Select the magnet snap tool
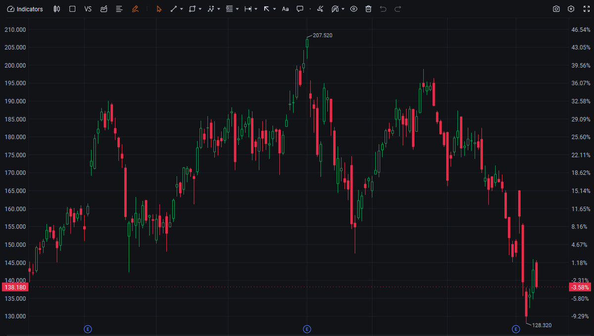 [335, 9]
